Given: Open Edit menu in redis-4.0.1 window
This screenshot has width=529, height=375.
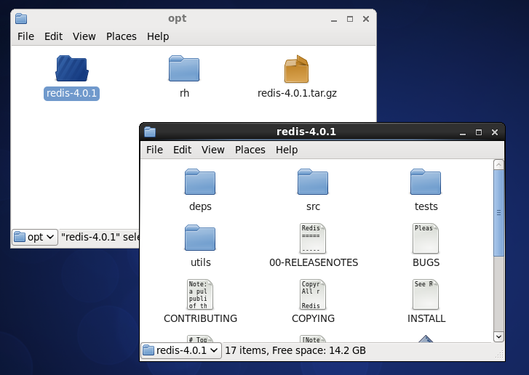Looking at the screenshot, I should (182, 150).
